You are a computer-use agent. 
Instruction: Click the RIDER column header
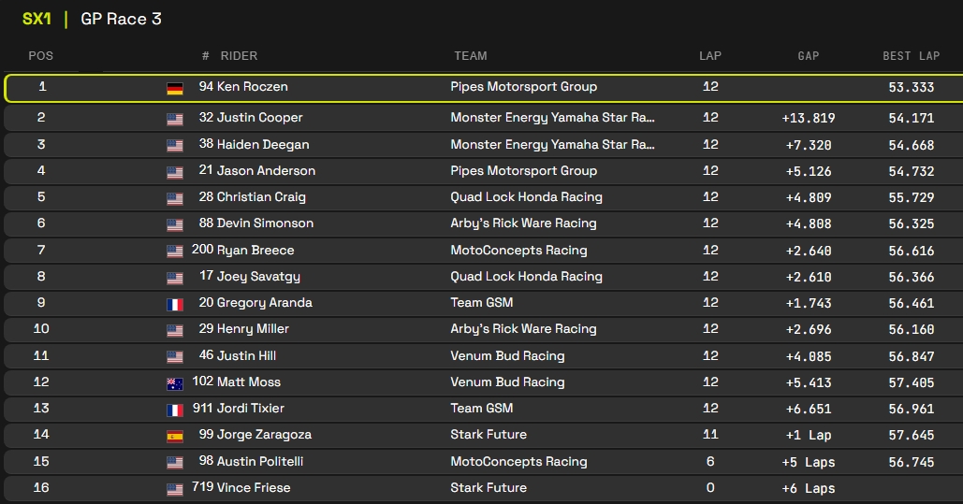[x=239, y=56]
